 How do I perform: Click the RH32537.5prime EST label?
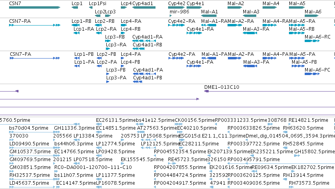30,175
